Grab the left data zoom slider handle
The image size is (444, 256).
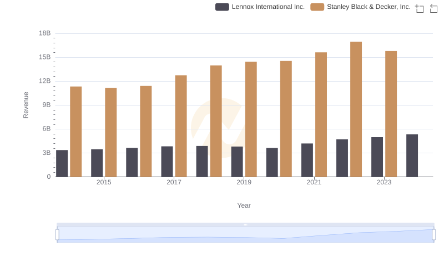[x=57, y=235]
